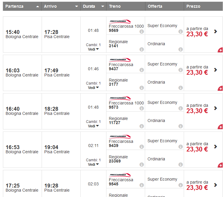Select the 16:03 Bologna Centrale departure row
This screenshot has height=197, width=223.
22,72
